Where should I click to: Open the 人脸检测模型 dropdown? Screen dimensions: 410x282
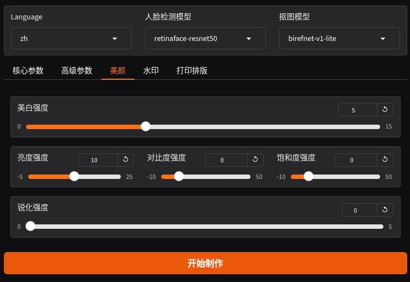click(206, 38)
